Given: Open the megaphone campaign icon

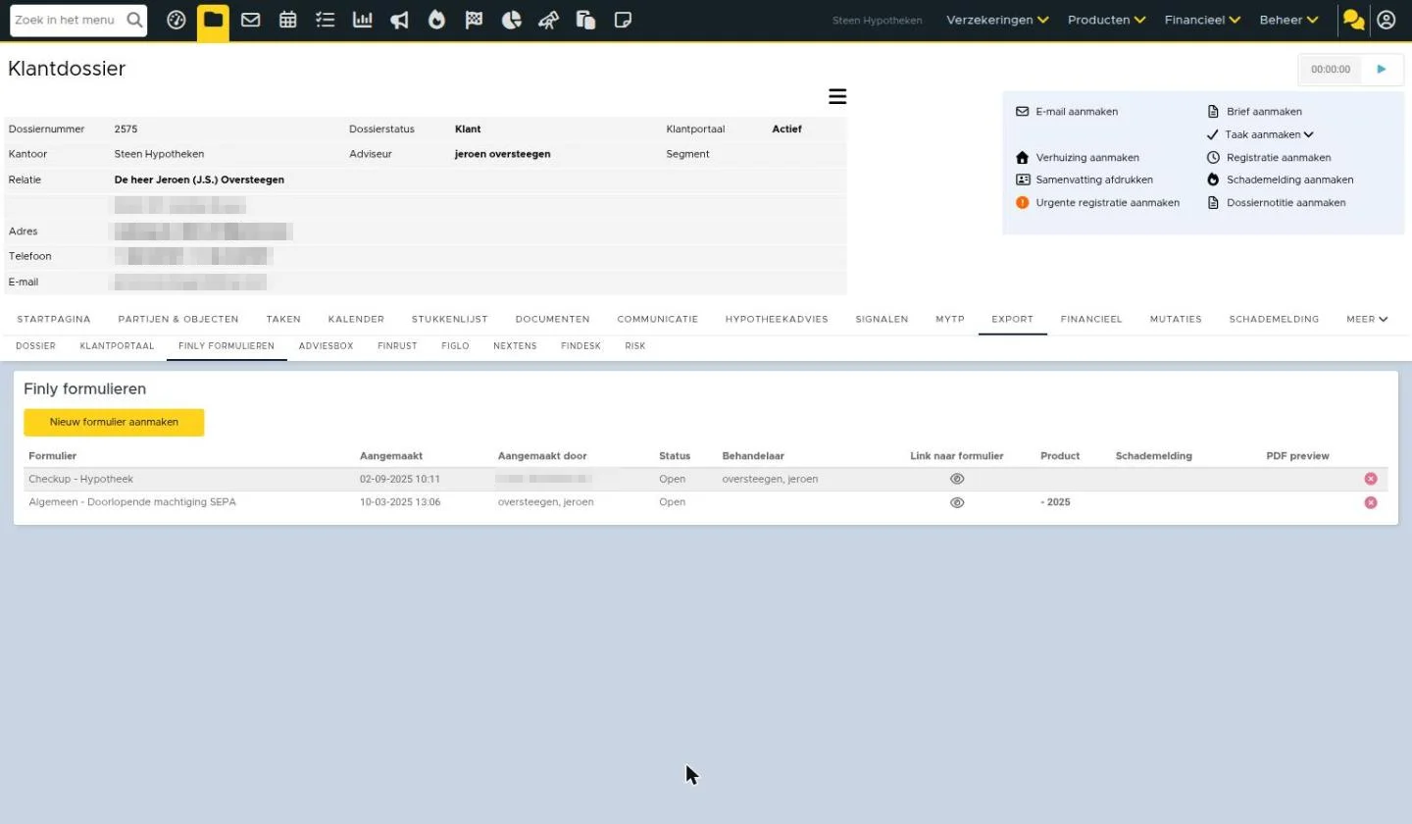Looking at the screenshot, I should click(x=399, y=20).
